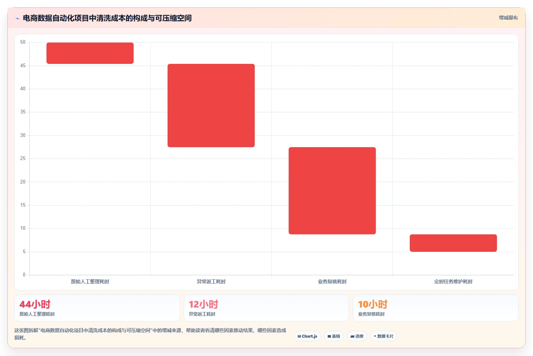This screenshot has width=533, height=356.
Task: Click the 数据卡片 tag
Action: coord(384,336)
